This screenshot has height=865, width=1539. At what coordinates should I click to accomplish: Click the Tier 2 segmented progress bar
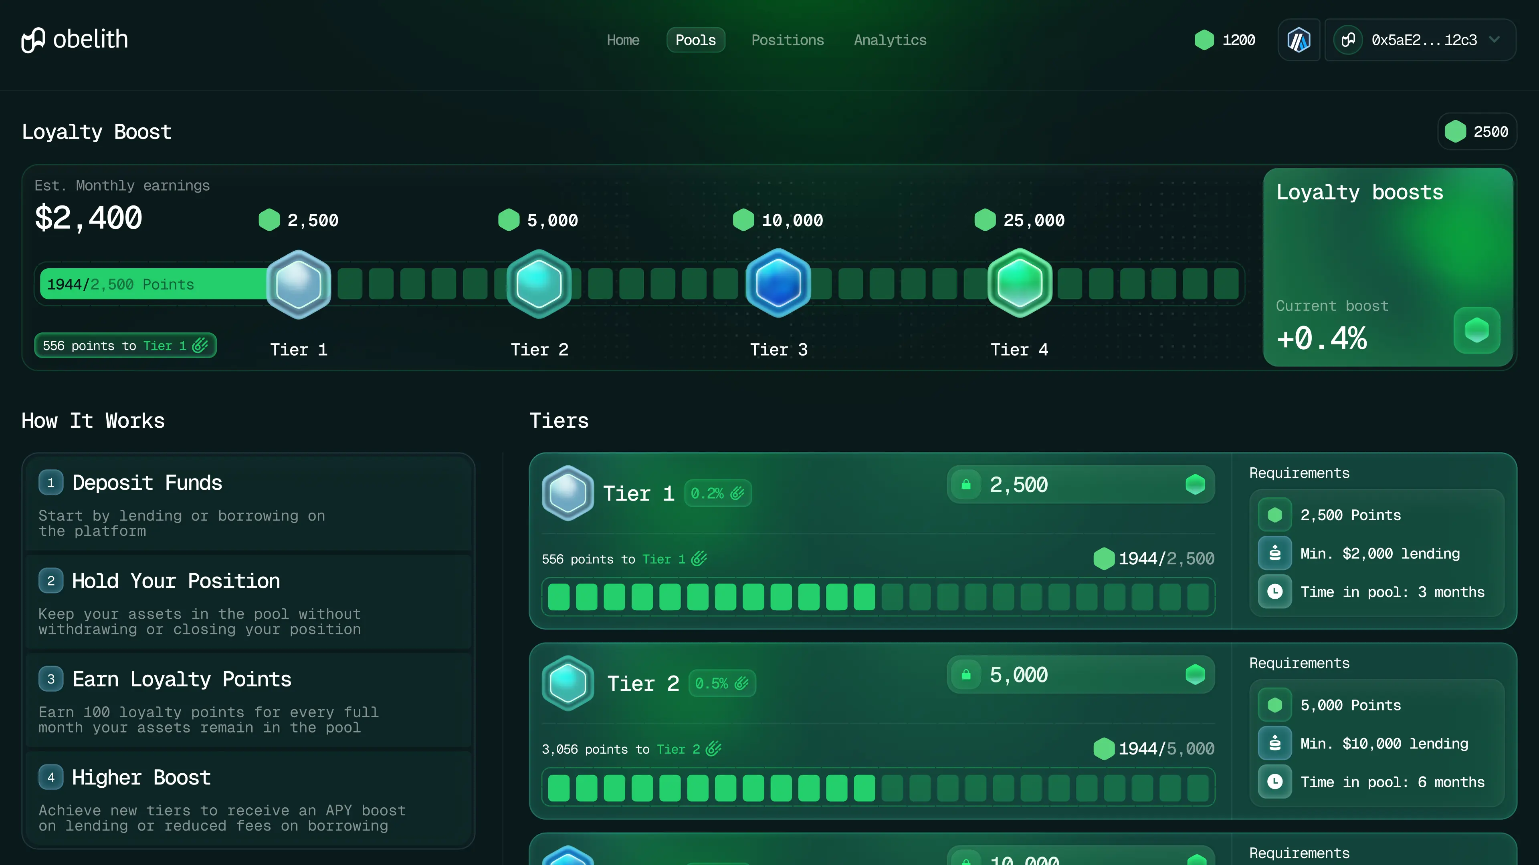(x=878, y=787)
